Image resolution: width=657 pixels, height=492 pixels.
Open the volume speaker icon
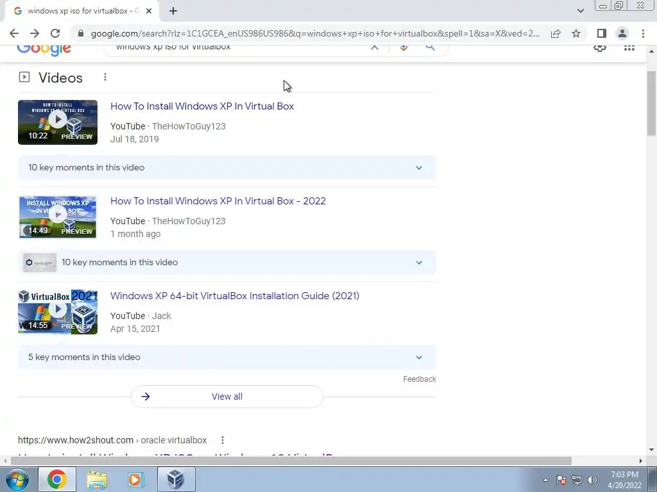tap(592, 480)
